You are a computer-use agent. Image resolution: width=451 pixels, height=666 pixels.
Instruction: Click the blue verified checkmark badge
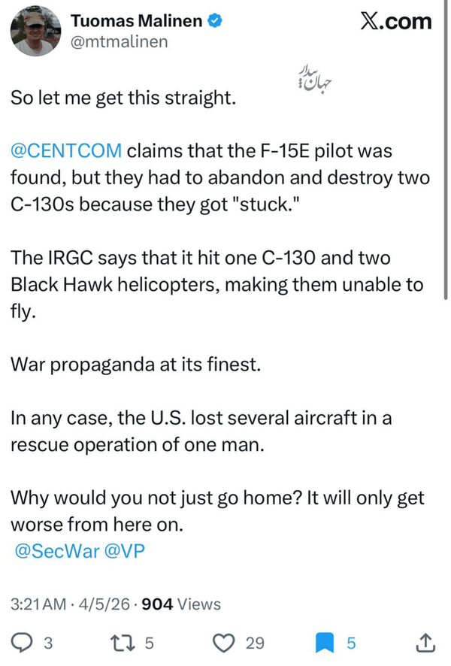214,21
